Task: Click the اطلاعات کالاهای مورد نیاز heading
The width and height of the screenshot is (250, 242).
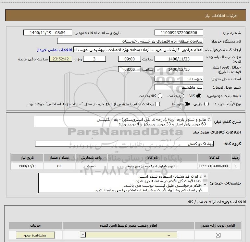Action: pyautogui.click(x=217, y=132)
